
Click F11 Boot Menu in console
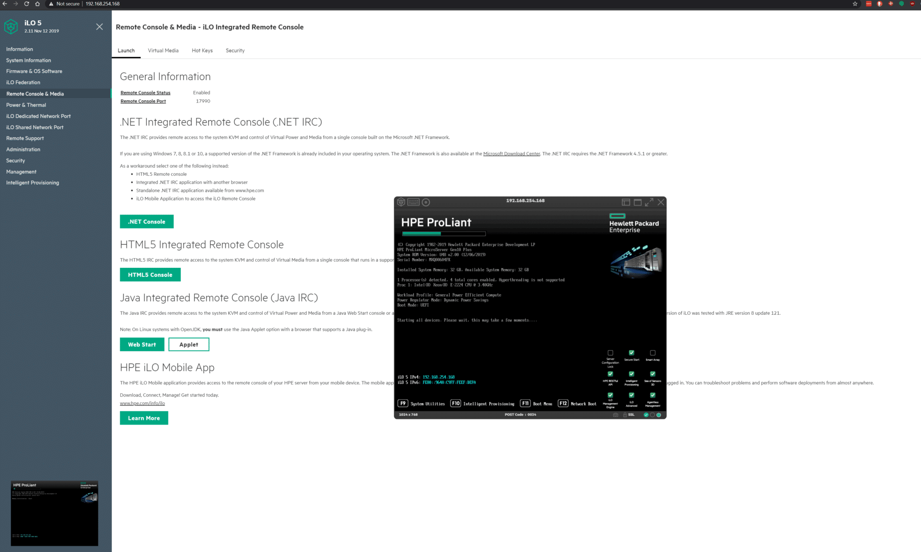pyautogui.click(x=536, y=403)
